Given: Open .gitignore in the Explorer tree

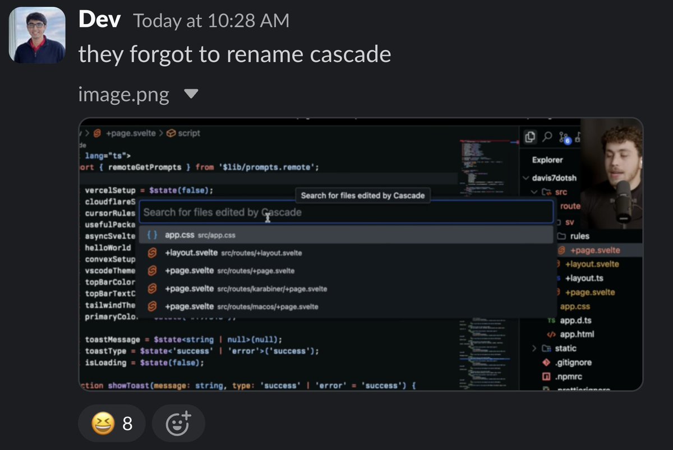Looking at the screenshot, I should (574, 363).
